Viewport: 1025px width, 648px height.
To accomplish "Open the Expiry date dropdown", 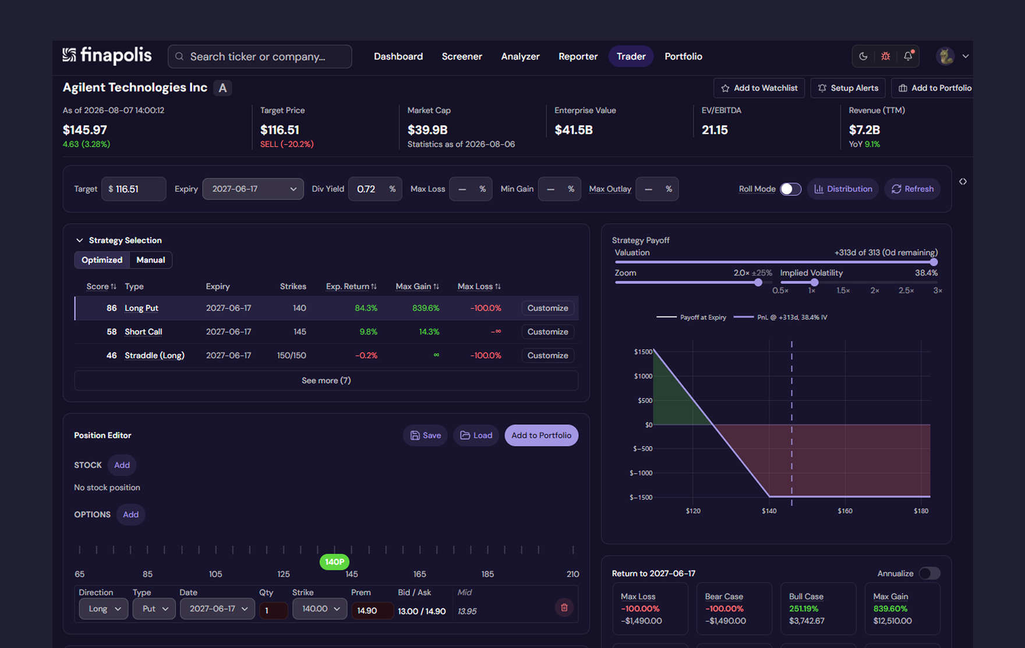I will pos(253,189).
